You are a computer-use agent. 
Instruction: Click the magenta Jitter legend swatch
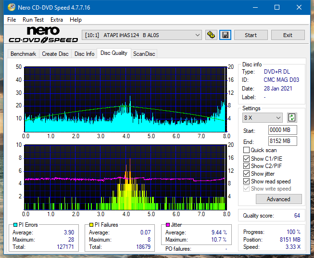tap(168, 225)
